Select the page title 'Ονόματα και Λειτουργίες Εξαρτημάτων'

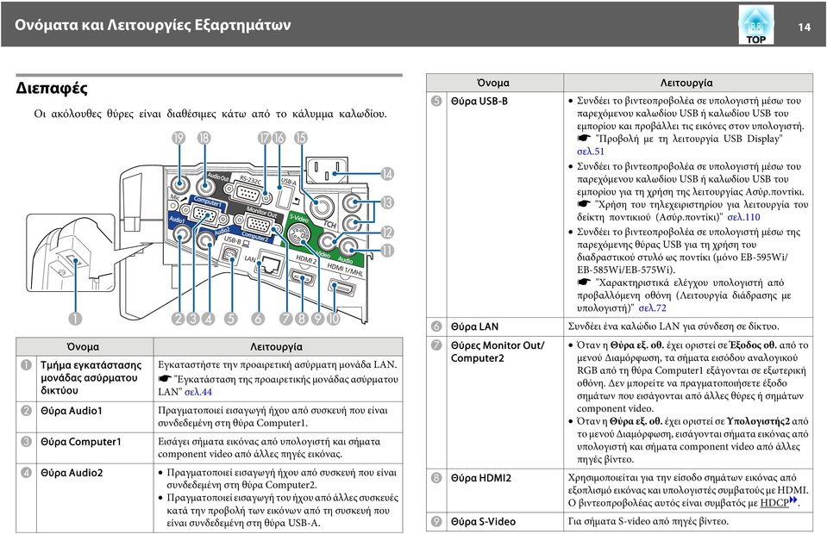pos(153,25)
